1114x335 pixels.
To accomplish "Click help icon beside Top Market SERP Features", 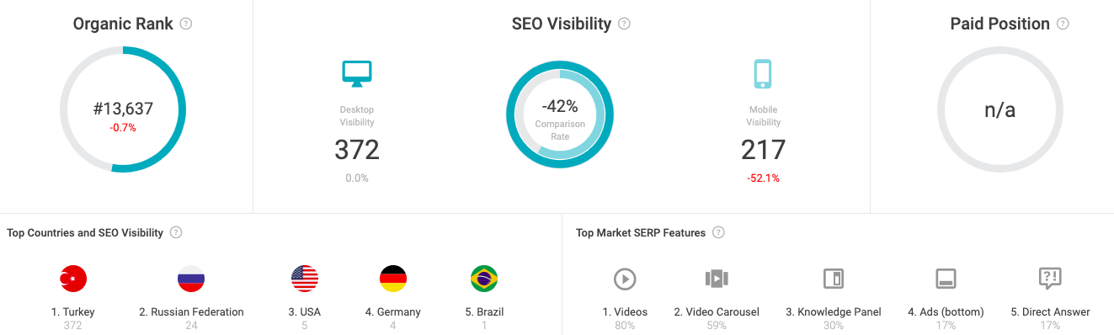I will click(718, 232).
